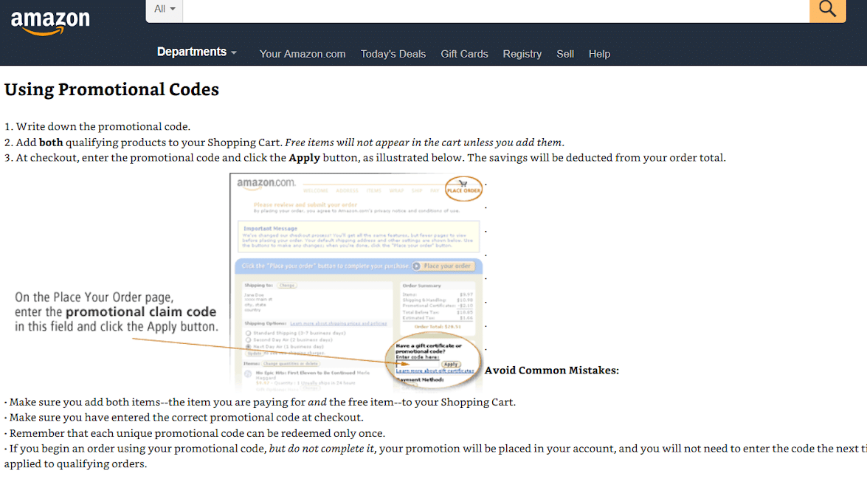Click 'If you begin an order' line
The width and height of the screenshot is (867, 479).
(435, 456)
